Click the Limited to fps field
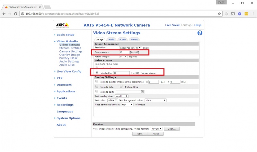 121,73
